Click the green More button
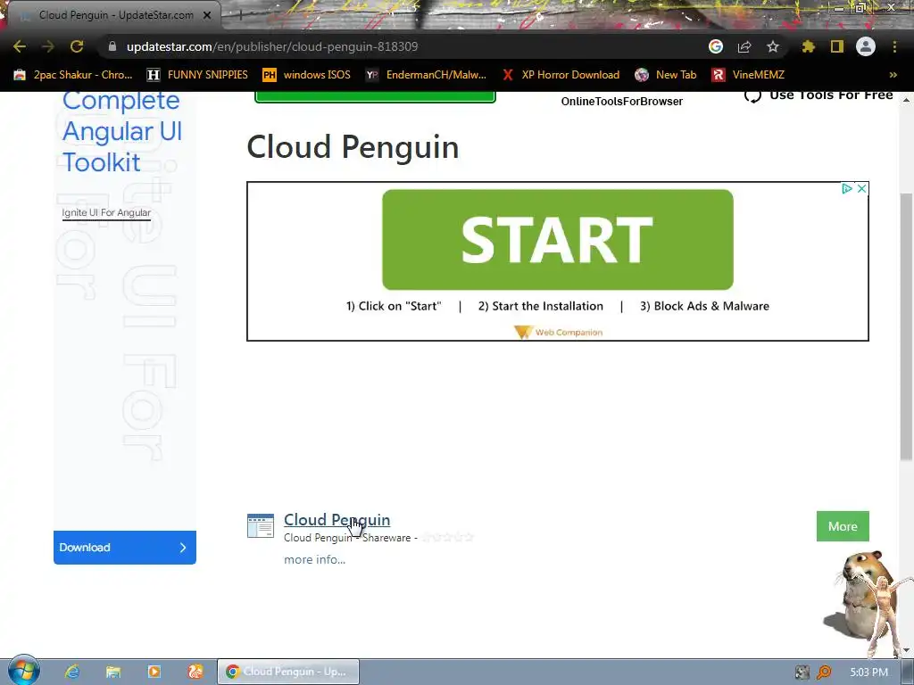The image size is (914, 685). click(x=843, y=526)
